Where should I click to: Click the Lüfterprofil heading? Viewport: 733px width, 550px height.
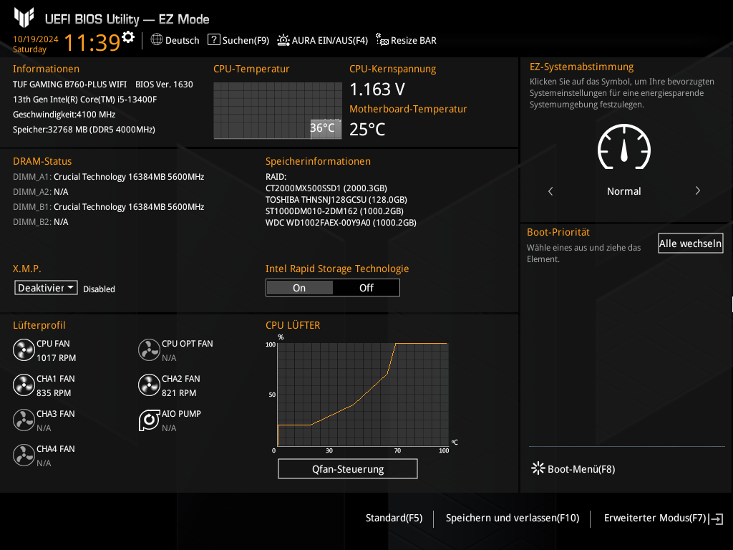(39, 325)
